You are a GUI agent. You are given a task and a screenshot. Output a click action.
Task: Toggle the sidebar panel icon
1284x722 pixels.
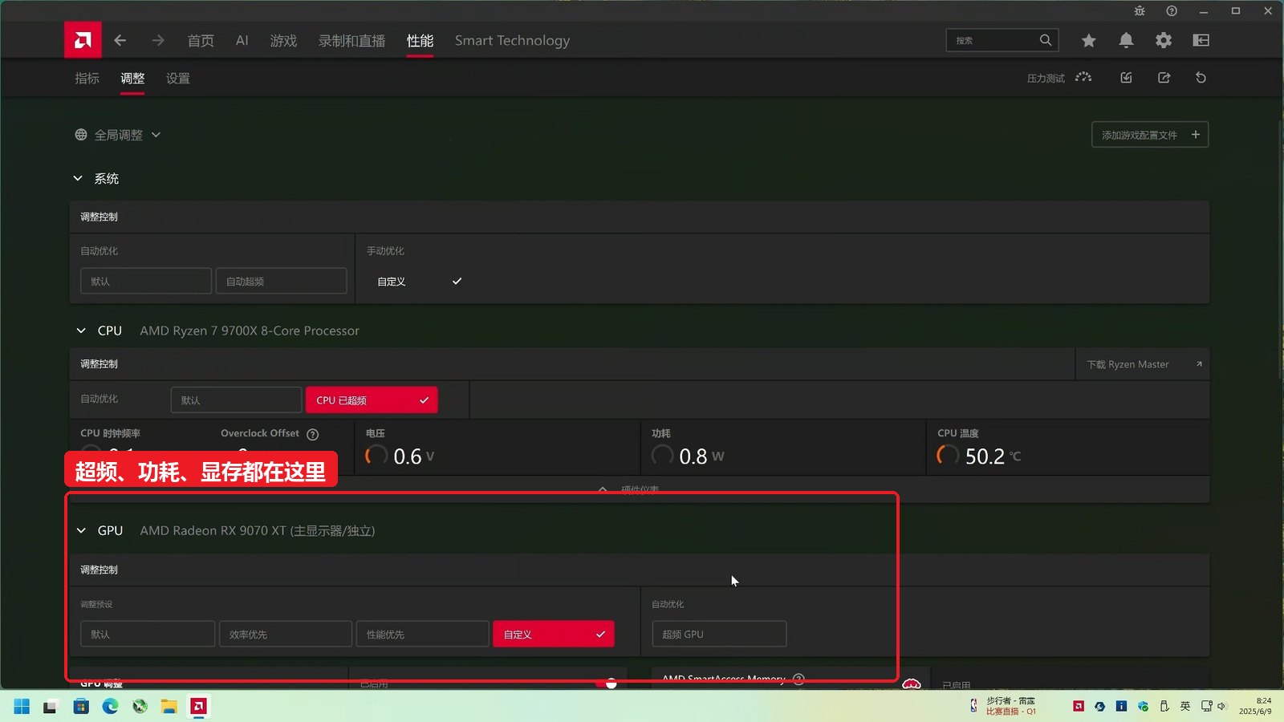click(1201, 40)
